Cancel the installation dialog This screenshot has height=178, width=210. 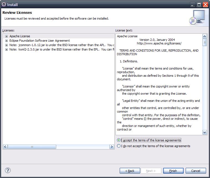[x=196, y=171]
